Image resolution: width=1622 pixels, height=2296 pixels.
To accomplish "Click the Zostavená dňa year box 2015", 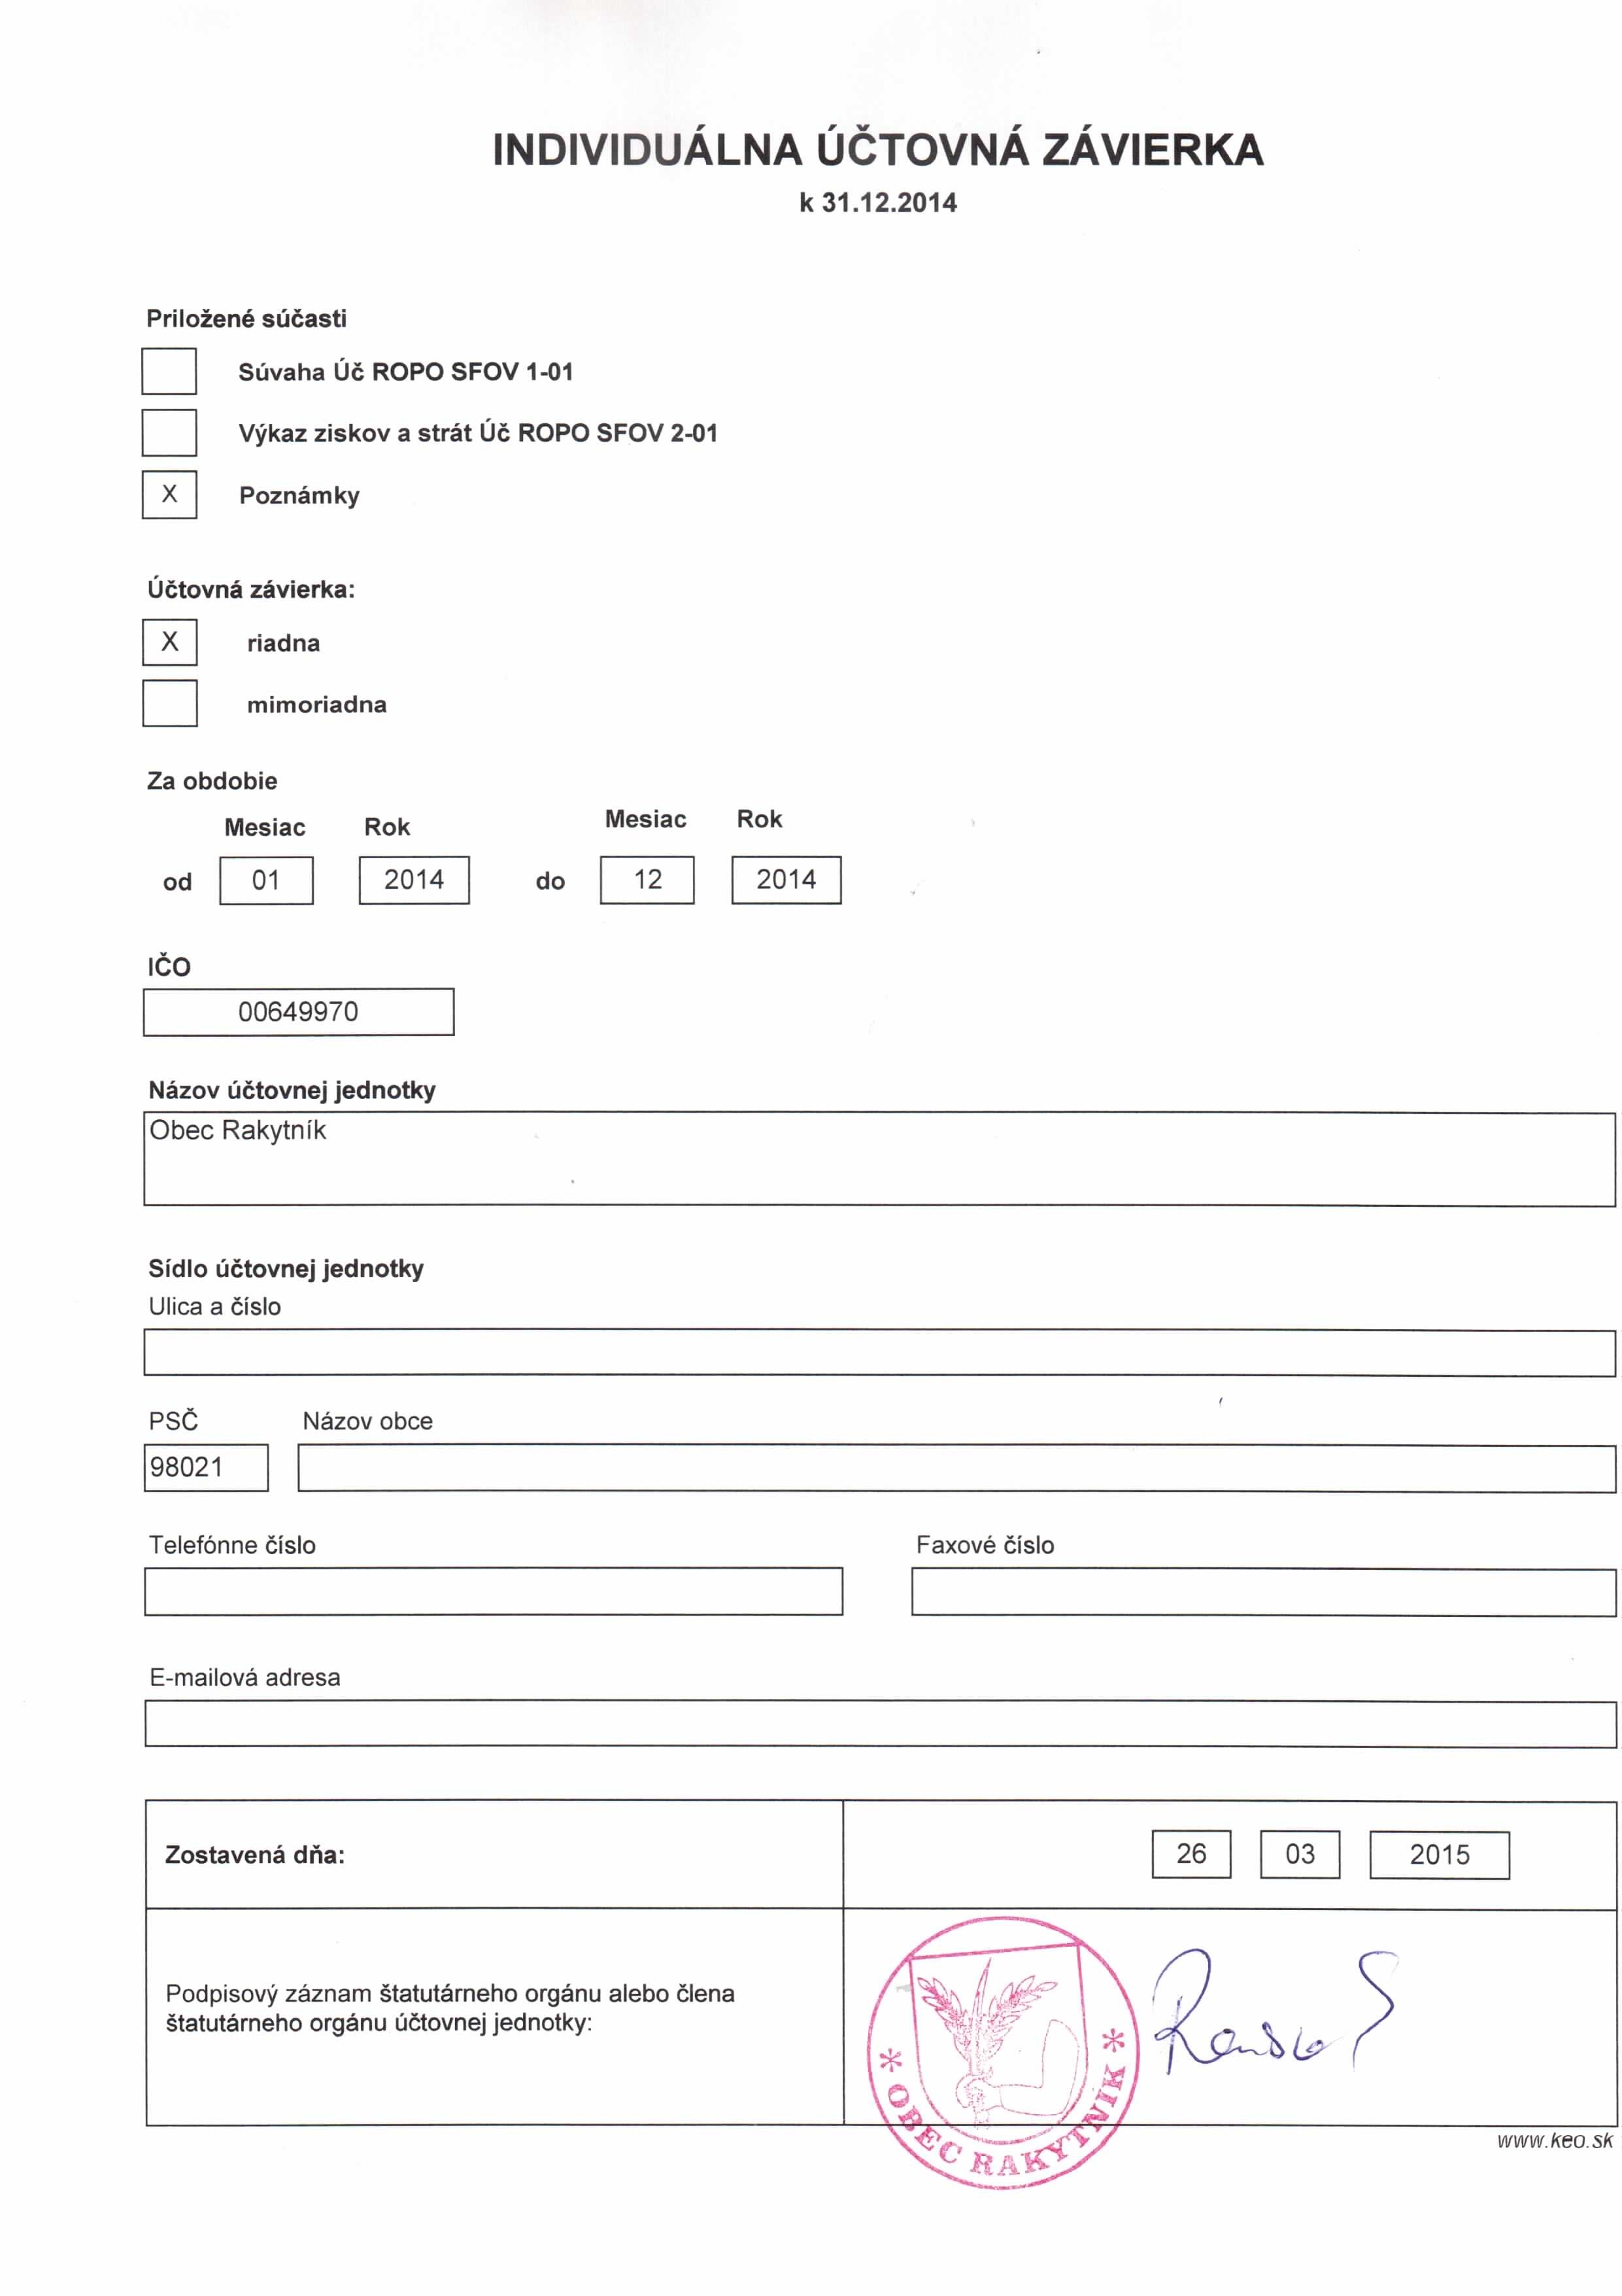I will point(1438,1855).
